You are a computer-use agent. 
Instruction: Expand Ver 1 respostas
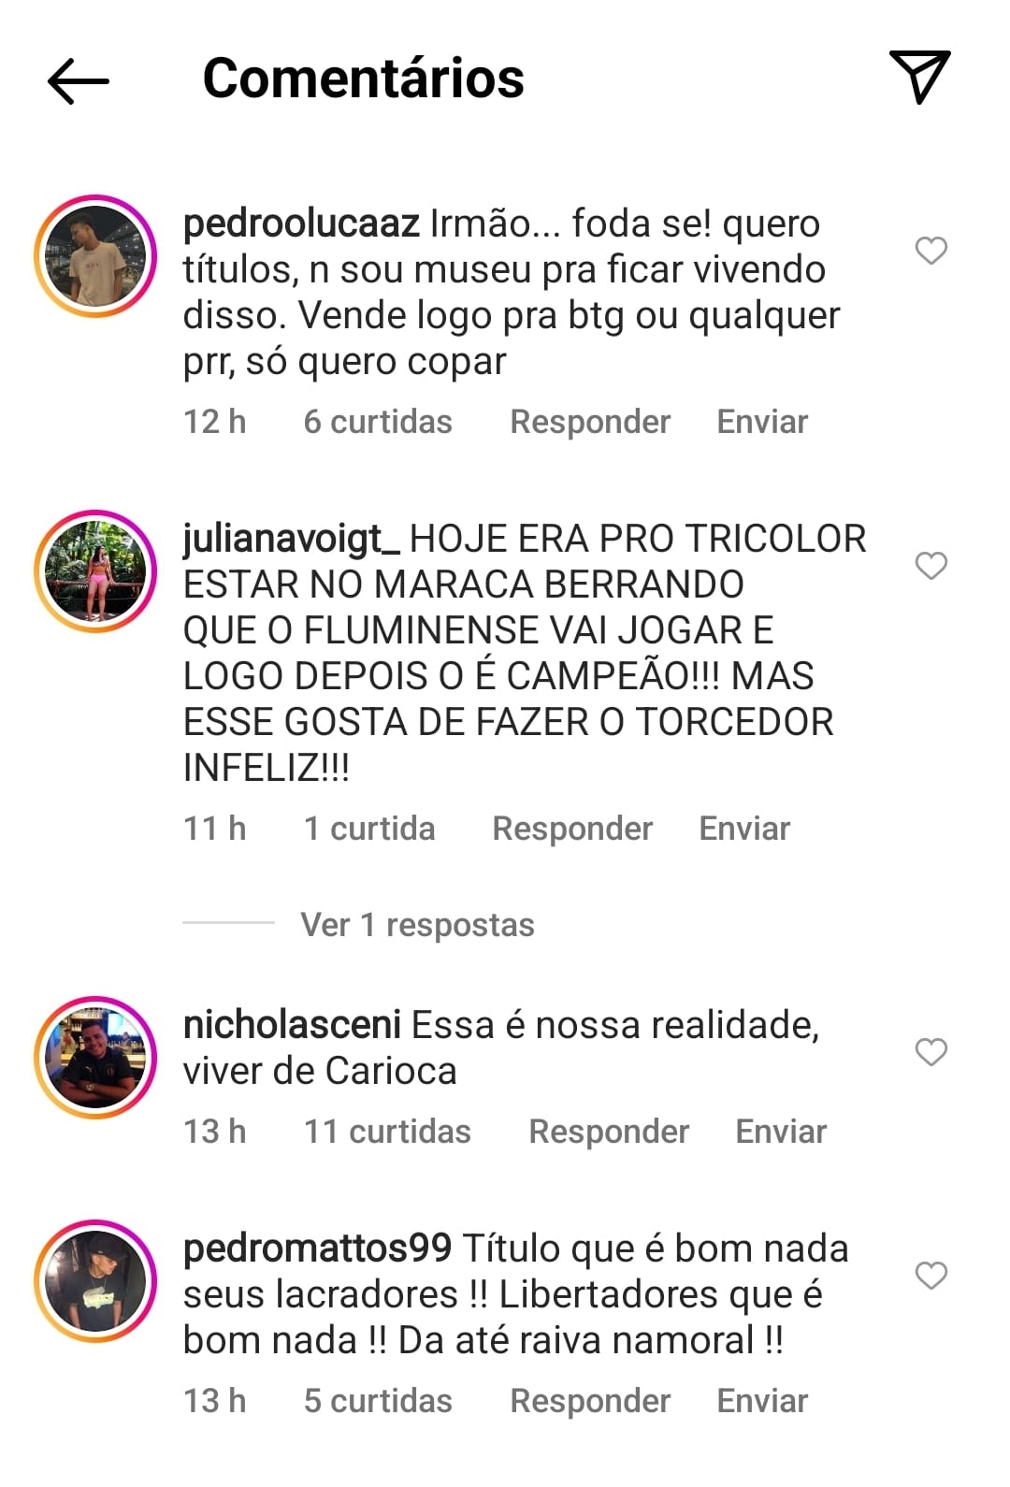(x=417, y=925)
